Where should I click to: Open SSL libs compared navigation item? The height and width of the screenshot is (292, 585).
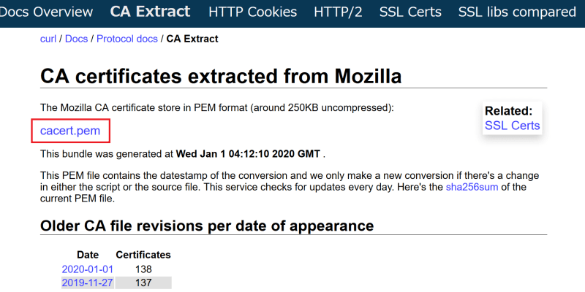(517, 12)
